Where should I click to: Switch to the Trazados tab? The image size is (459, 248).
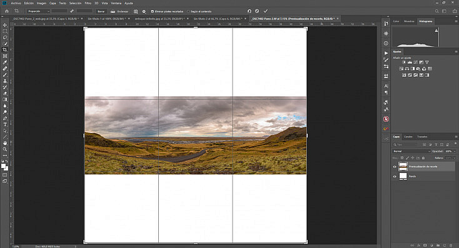click(x=422, y=137)
